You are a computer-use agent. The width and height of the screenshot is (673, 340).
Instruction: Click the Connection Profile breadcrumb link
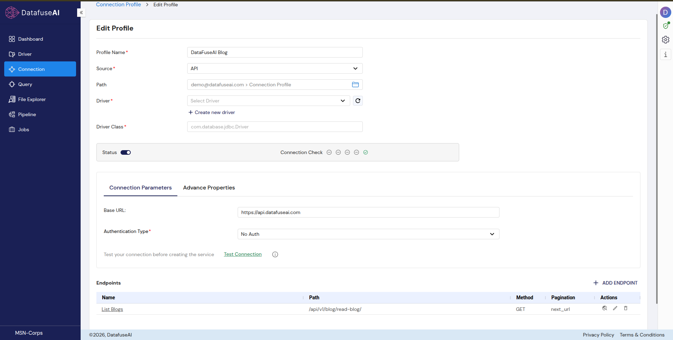(118, 5)
